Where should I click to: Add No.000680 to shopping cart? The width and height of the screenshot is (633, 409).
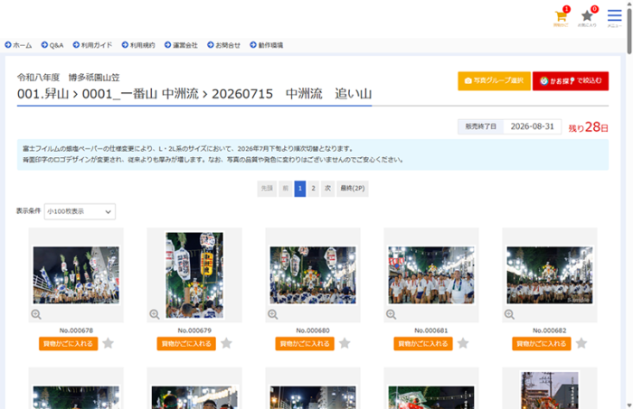point(305,344)
